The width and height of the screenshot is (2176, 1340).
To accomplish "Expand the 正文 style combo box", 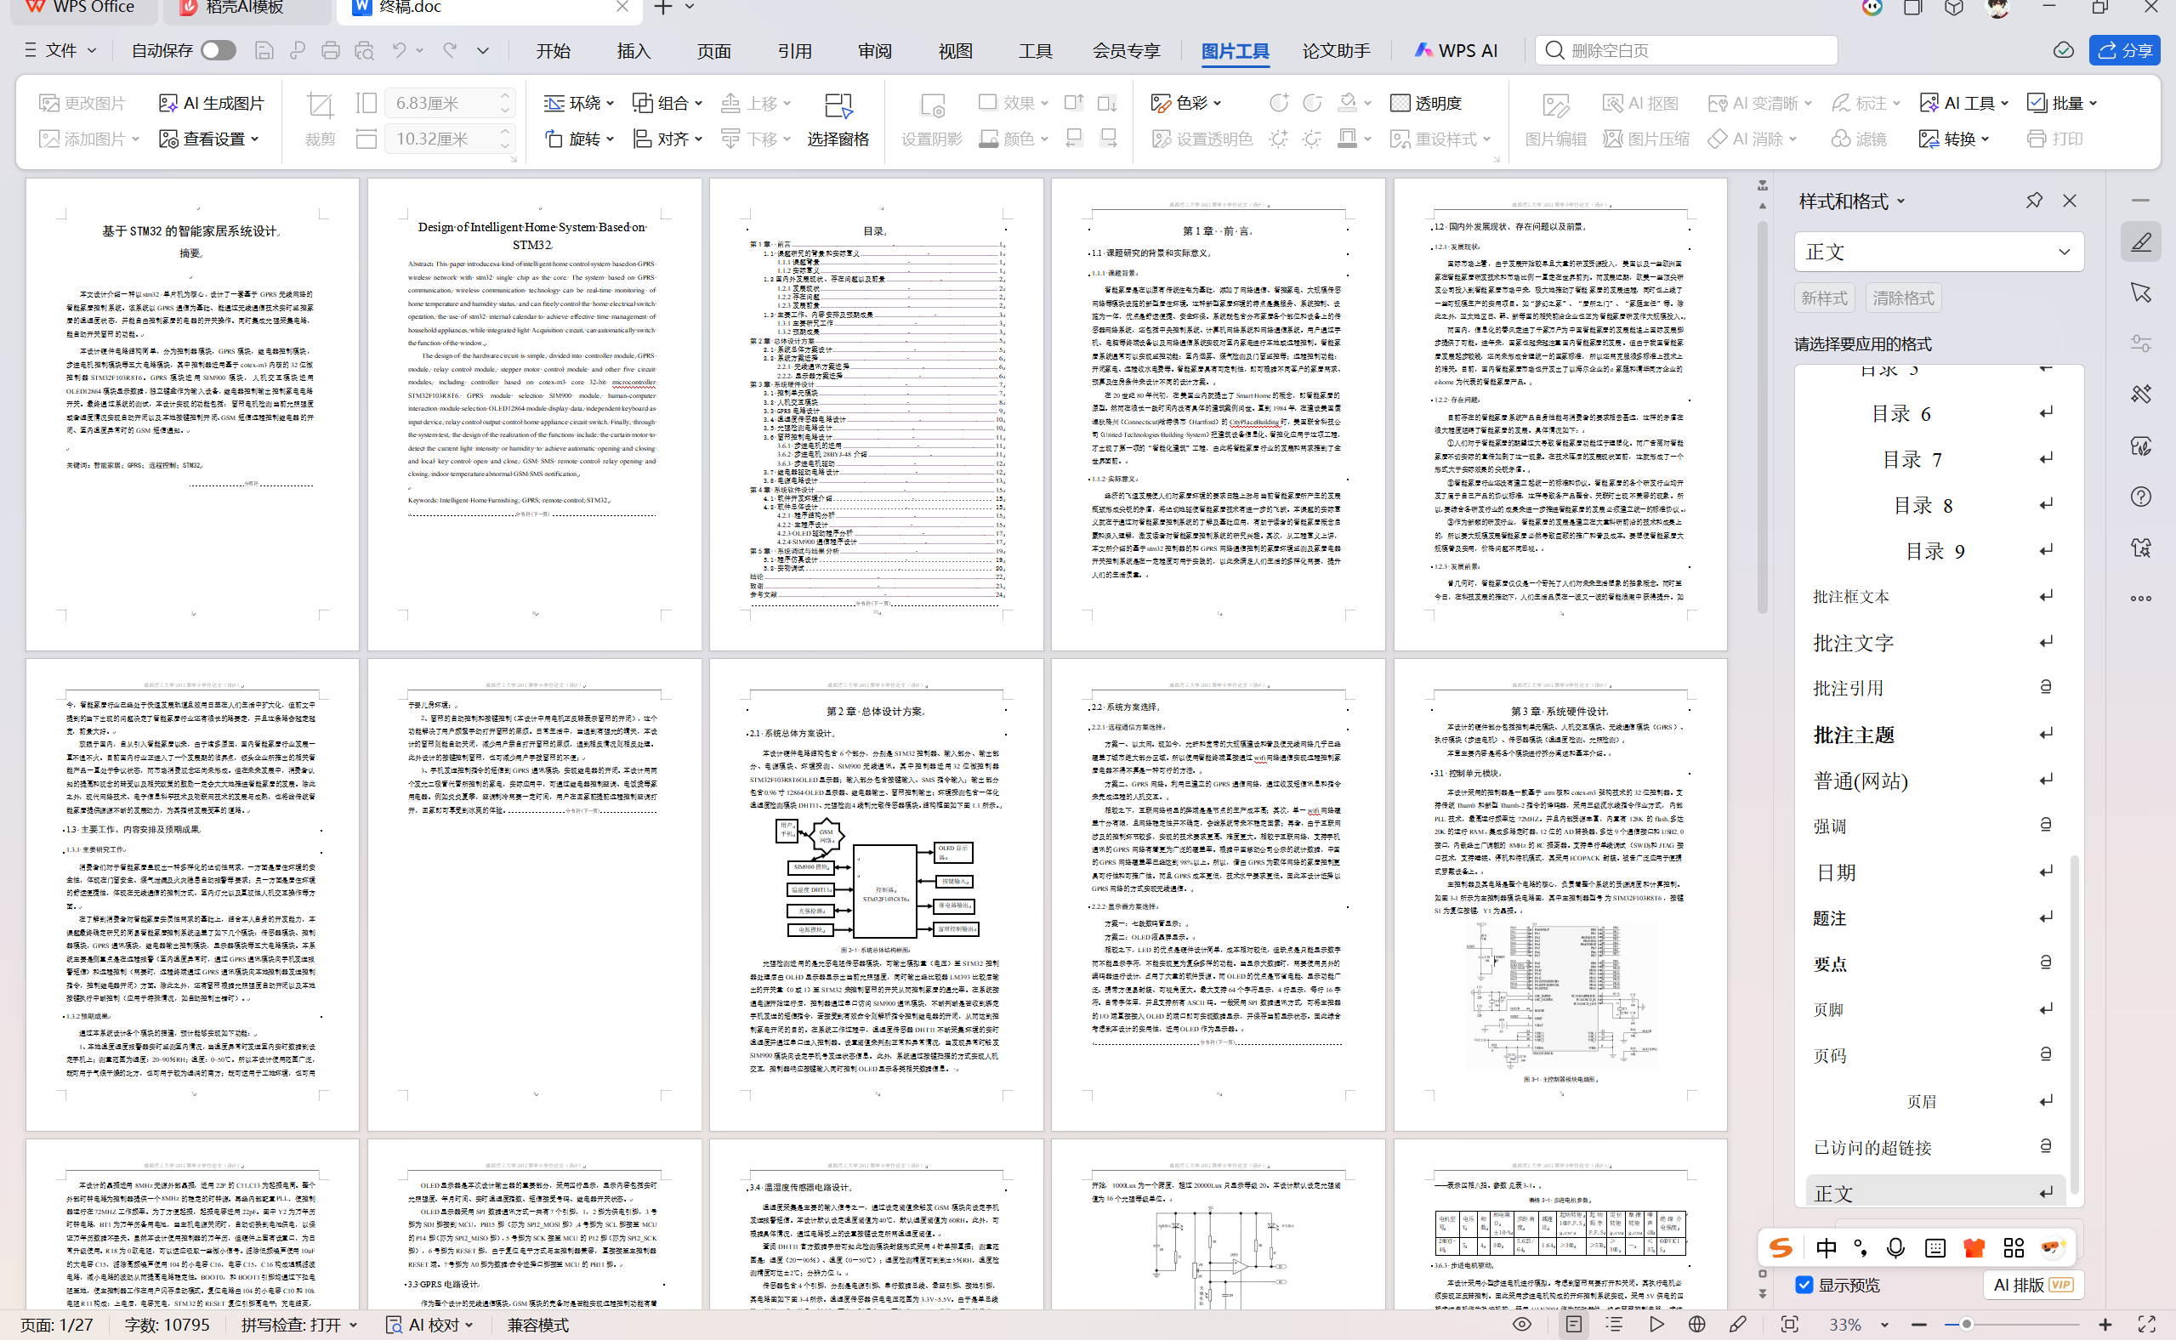I will (x=2064, y=253).
